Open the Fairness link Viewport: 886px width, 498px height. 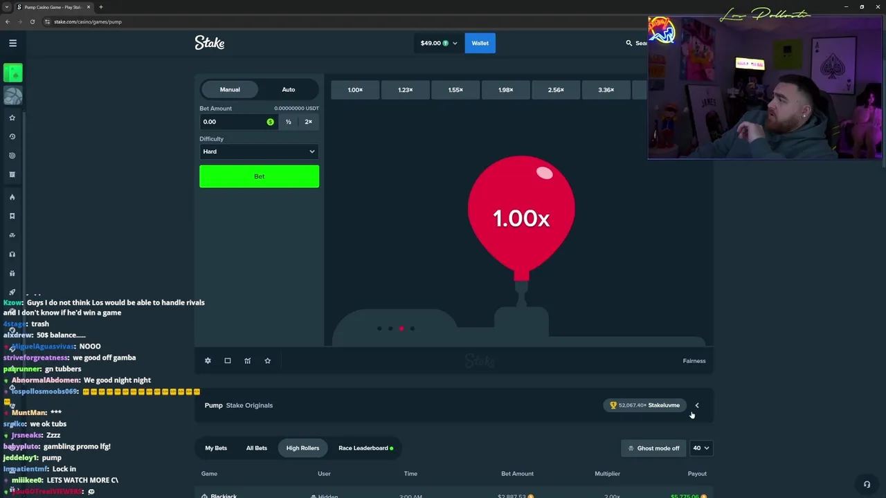click(x=694, y=360)
